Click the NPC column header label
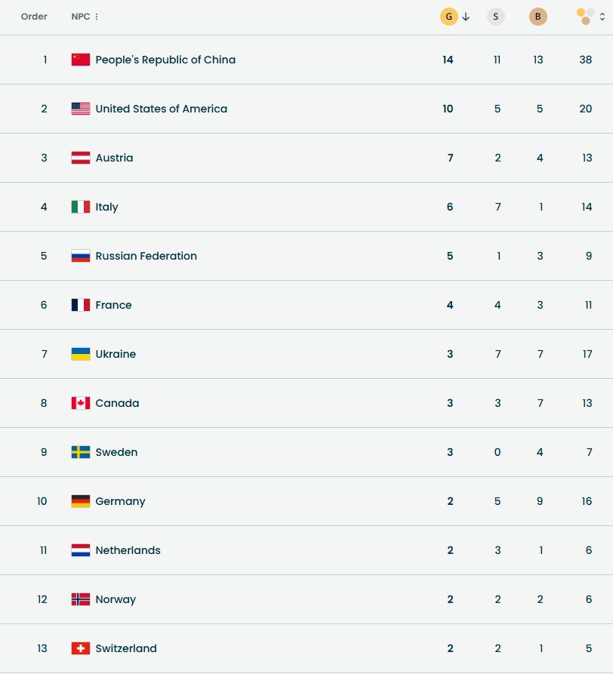 80,17
